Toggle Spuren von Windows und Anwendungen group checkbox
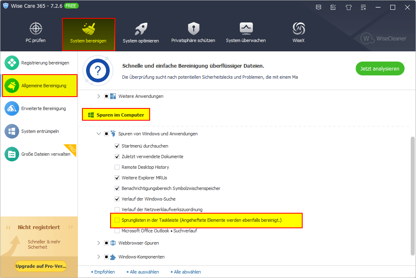The width and height of the screenshot is (416, 278). [106, 134]
